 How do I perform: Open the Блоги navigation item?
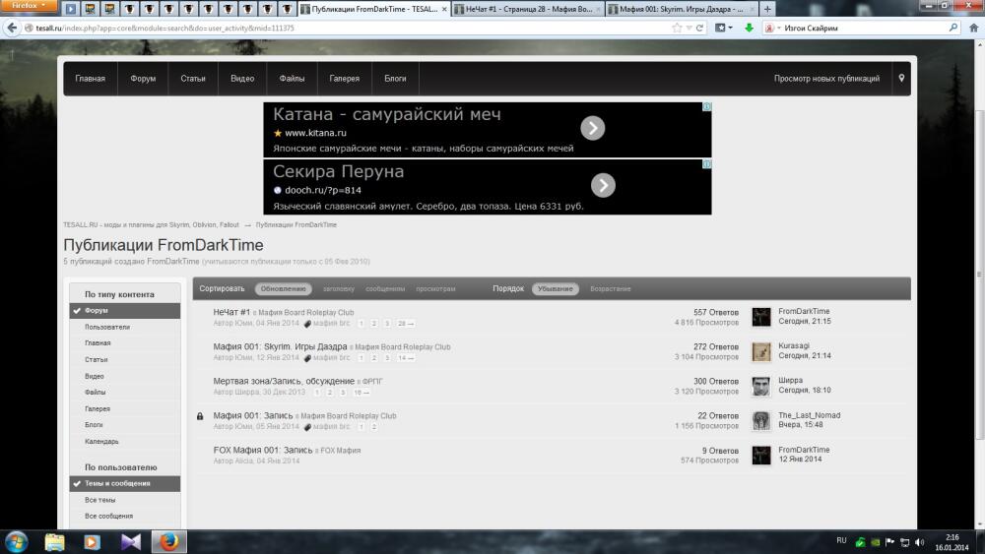(395, 79)
